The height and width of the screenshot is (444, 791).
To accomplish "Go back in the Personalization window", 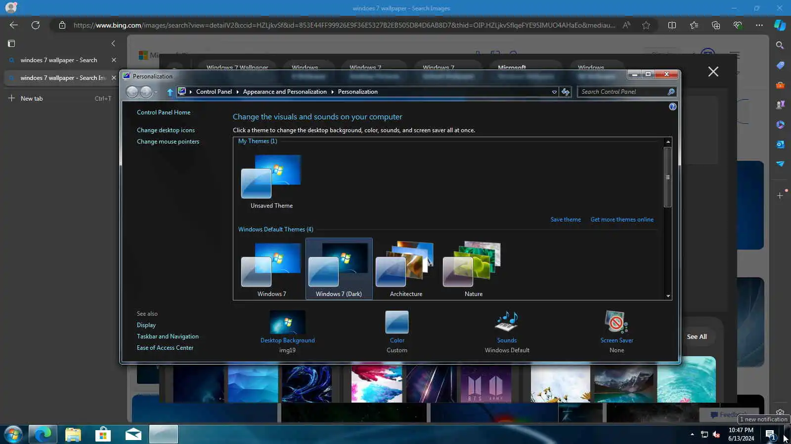I will tap(132, 92).
